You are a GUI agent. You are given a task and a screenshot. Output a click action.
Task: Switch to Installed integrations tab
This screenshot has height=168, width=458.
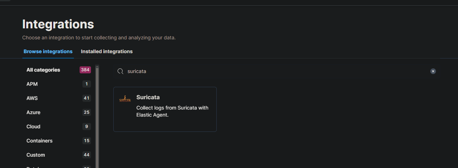[x=107, y=51]
